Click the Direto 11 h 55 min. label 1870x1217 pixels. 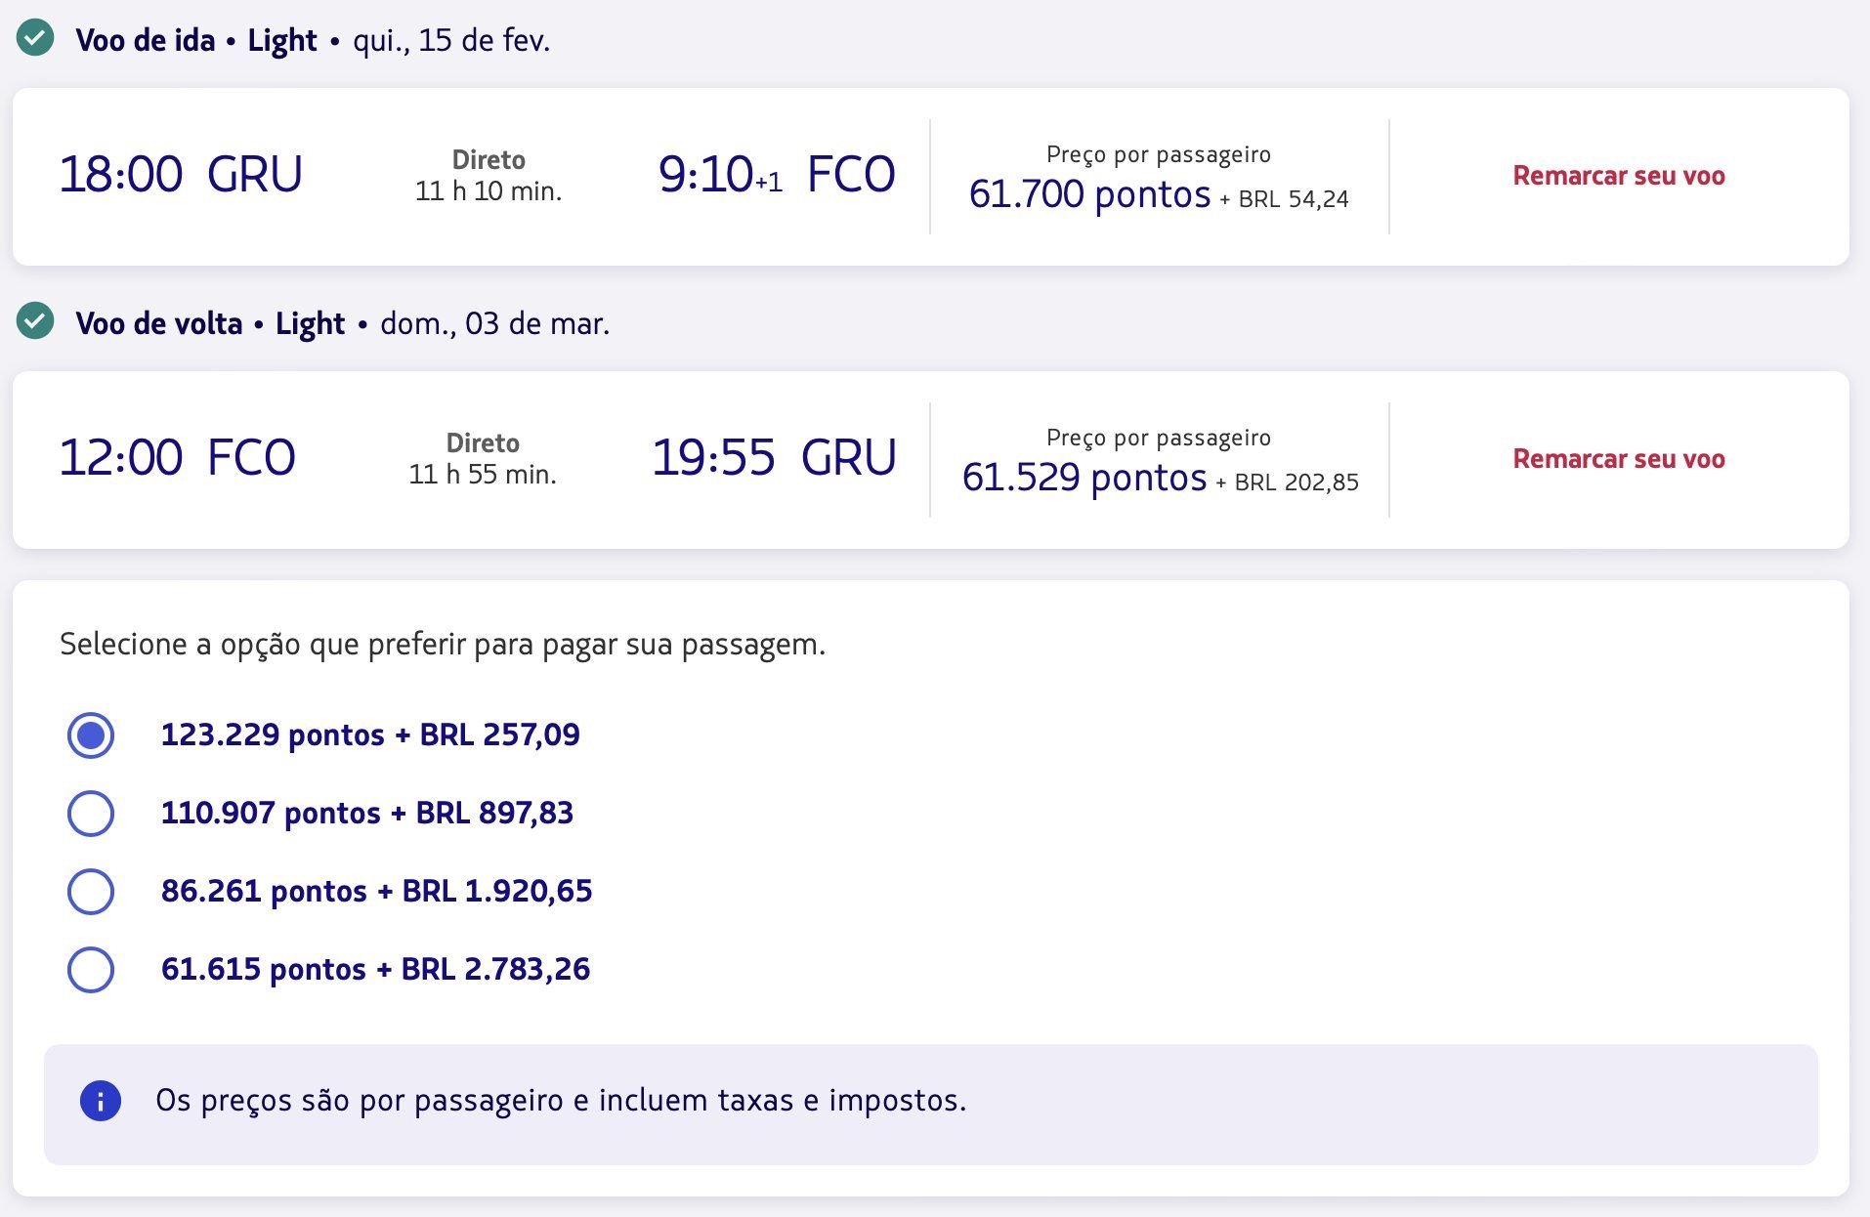pos(483,459)
